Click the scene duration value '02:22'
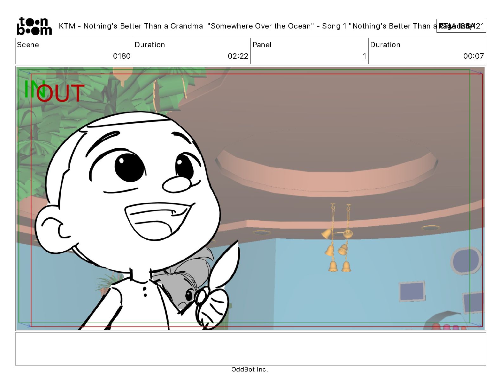This screenshot has height=388, width=502. (238, 56)
